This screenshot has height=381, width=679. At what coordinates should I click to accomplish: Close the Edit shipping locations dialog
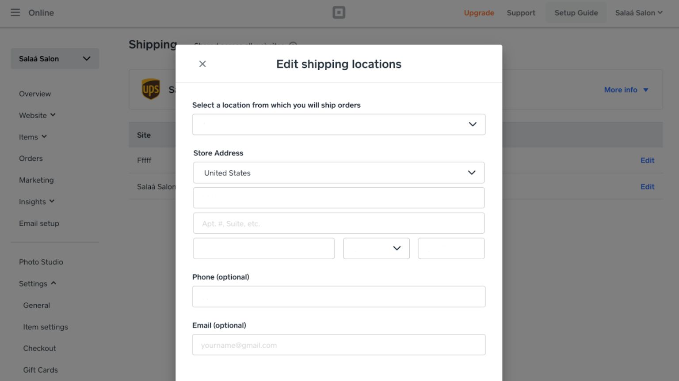(202, 64)
